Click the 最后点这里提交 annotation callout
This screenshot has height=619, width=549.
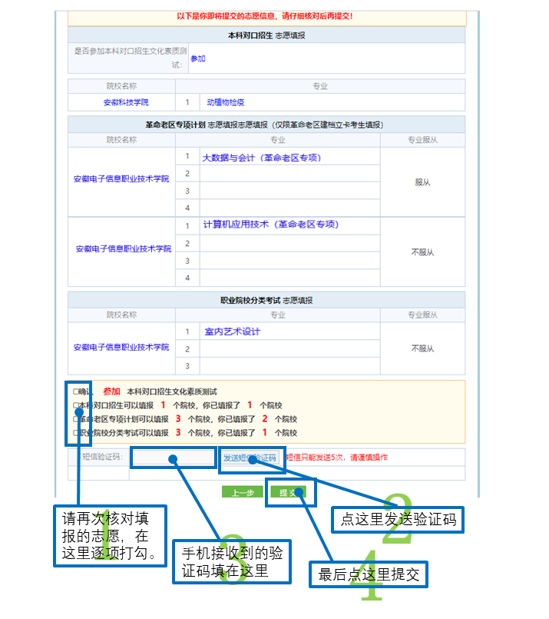[373, 573]
